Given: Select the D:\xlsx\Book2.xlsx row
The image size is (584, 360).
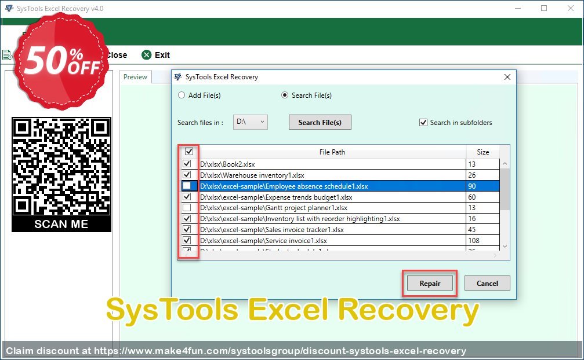Looking at the screenshot, I should click(x=340, y=164).
